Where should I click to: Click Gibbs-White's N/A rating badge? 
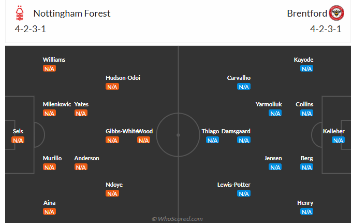(112, 140)
